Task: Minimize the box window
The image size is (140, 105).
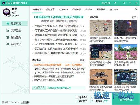Action: point(130,3)
